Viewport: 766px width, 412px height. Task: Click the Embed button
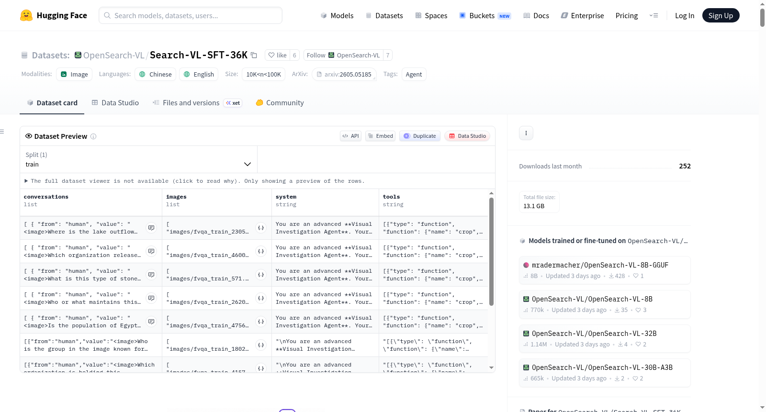pyautogui.click(x=381, y=136)
